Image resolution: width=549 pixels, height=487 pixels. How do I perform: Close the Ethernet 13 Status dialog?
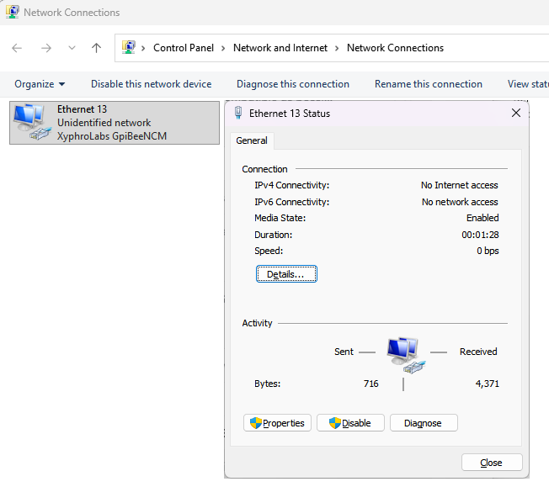[x=515, y=113]
